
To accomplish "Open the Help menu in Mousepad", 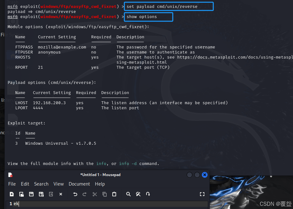I will 100,184.
